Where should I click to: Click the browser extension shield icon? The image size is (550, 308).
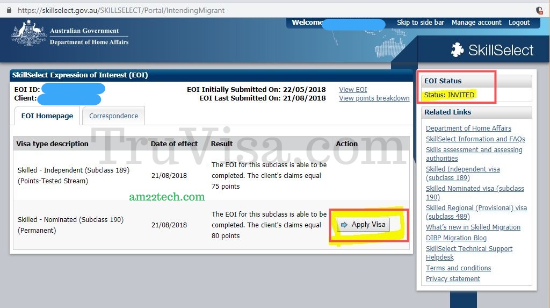tap(539, 10)
